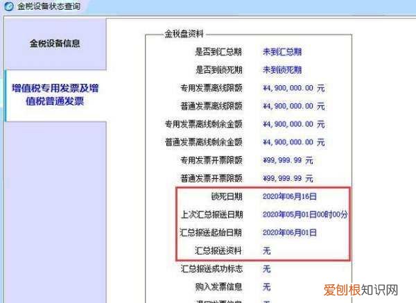Click the 是否到锁死期 label
The image size is (416, 303).
[219, 70]
